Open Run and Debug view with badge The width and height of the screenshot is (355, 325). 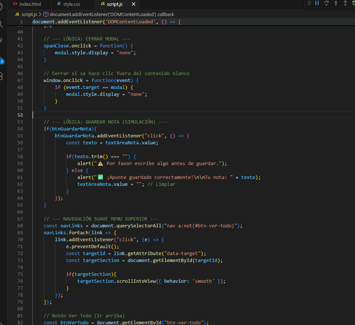click(1, 60)
